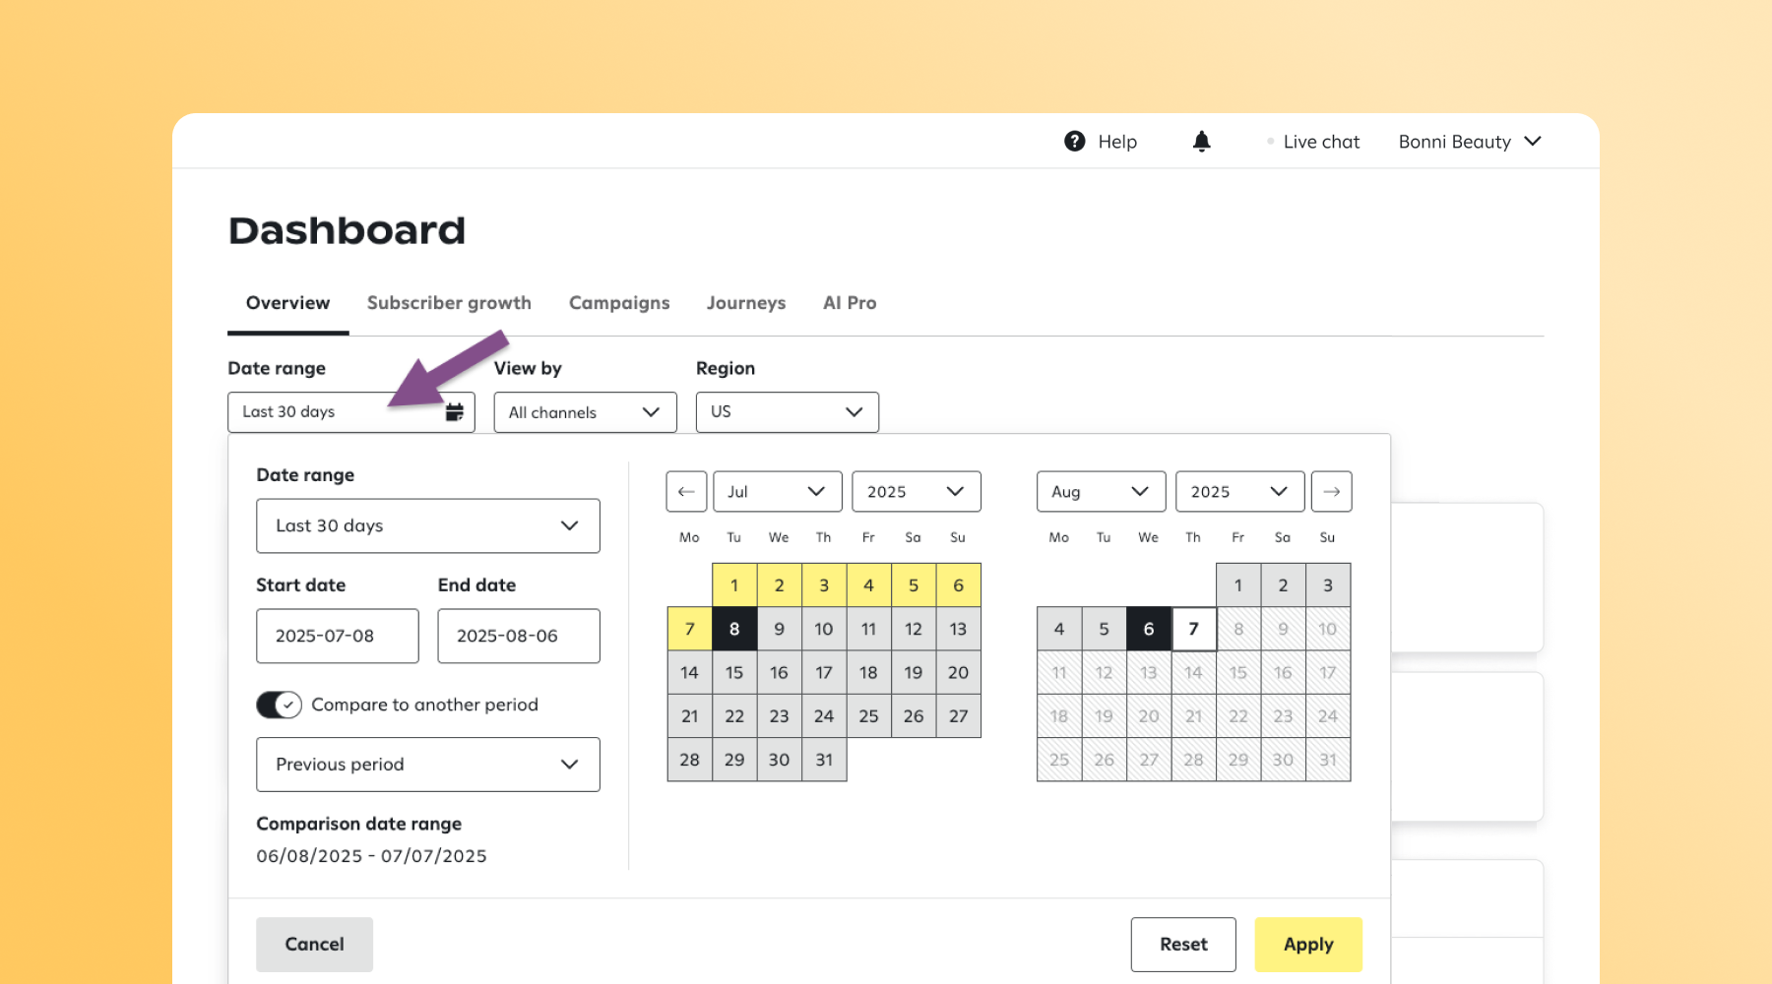Open the All channels dropdown
The image size is (1772, 984).
point(585,411)
